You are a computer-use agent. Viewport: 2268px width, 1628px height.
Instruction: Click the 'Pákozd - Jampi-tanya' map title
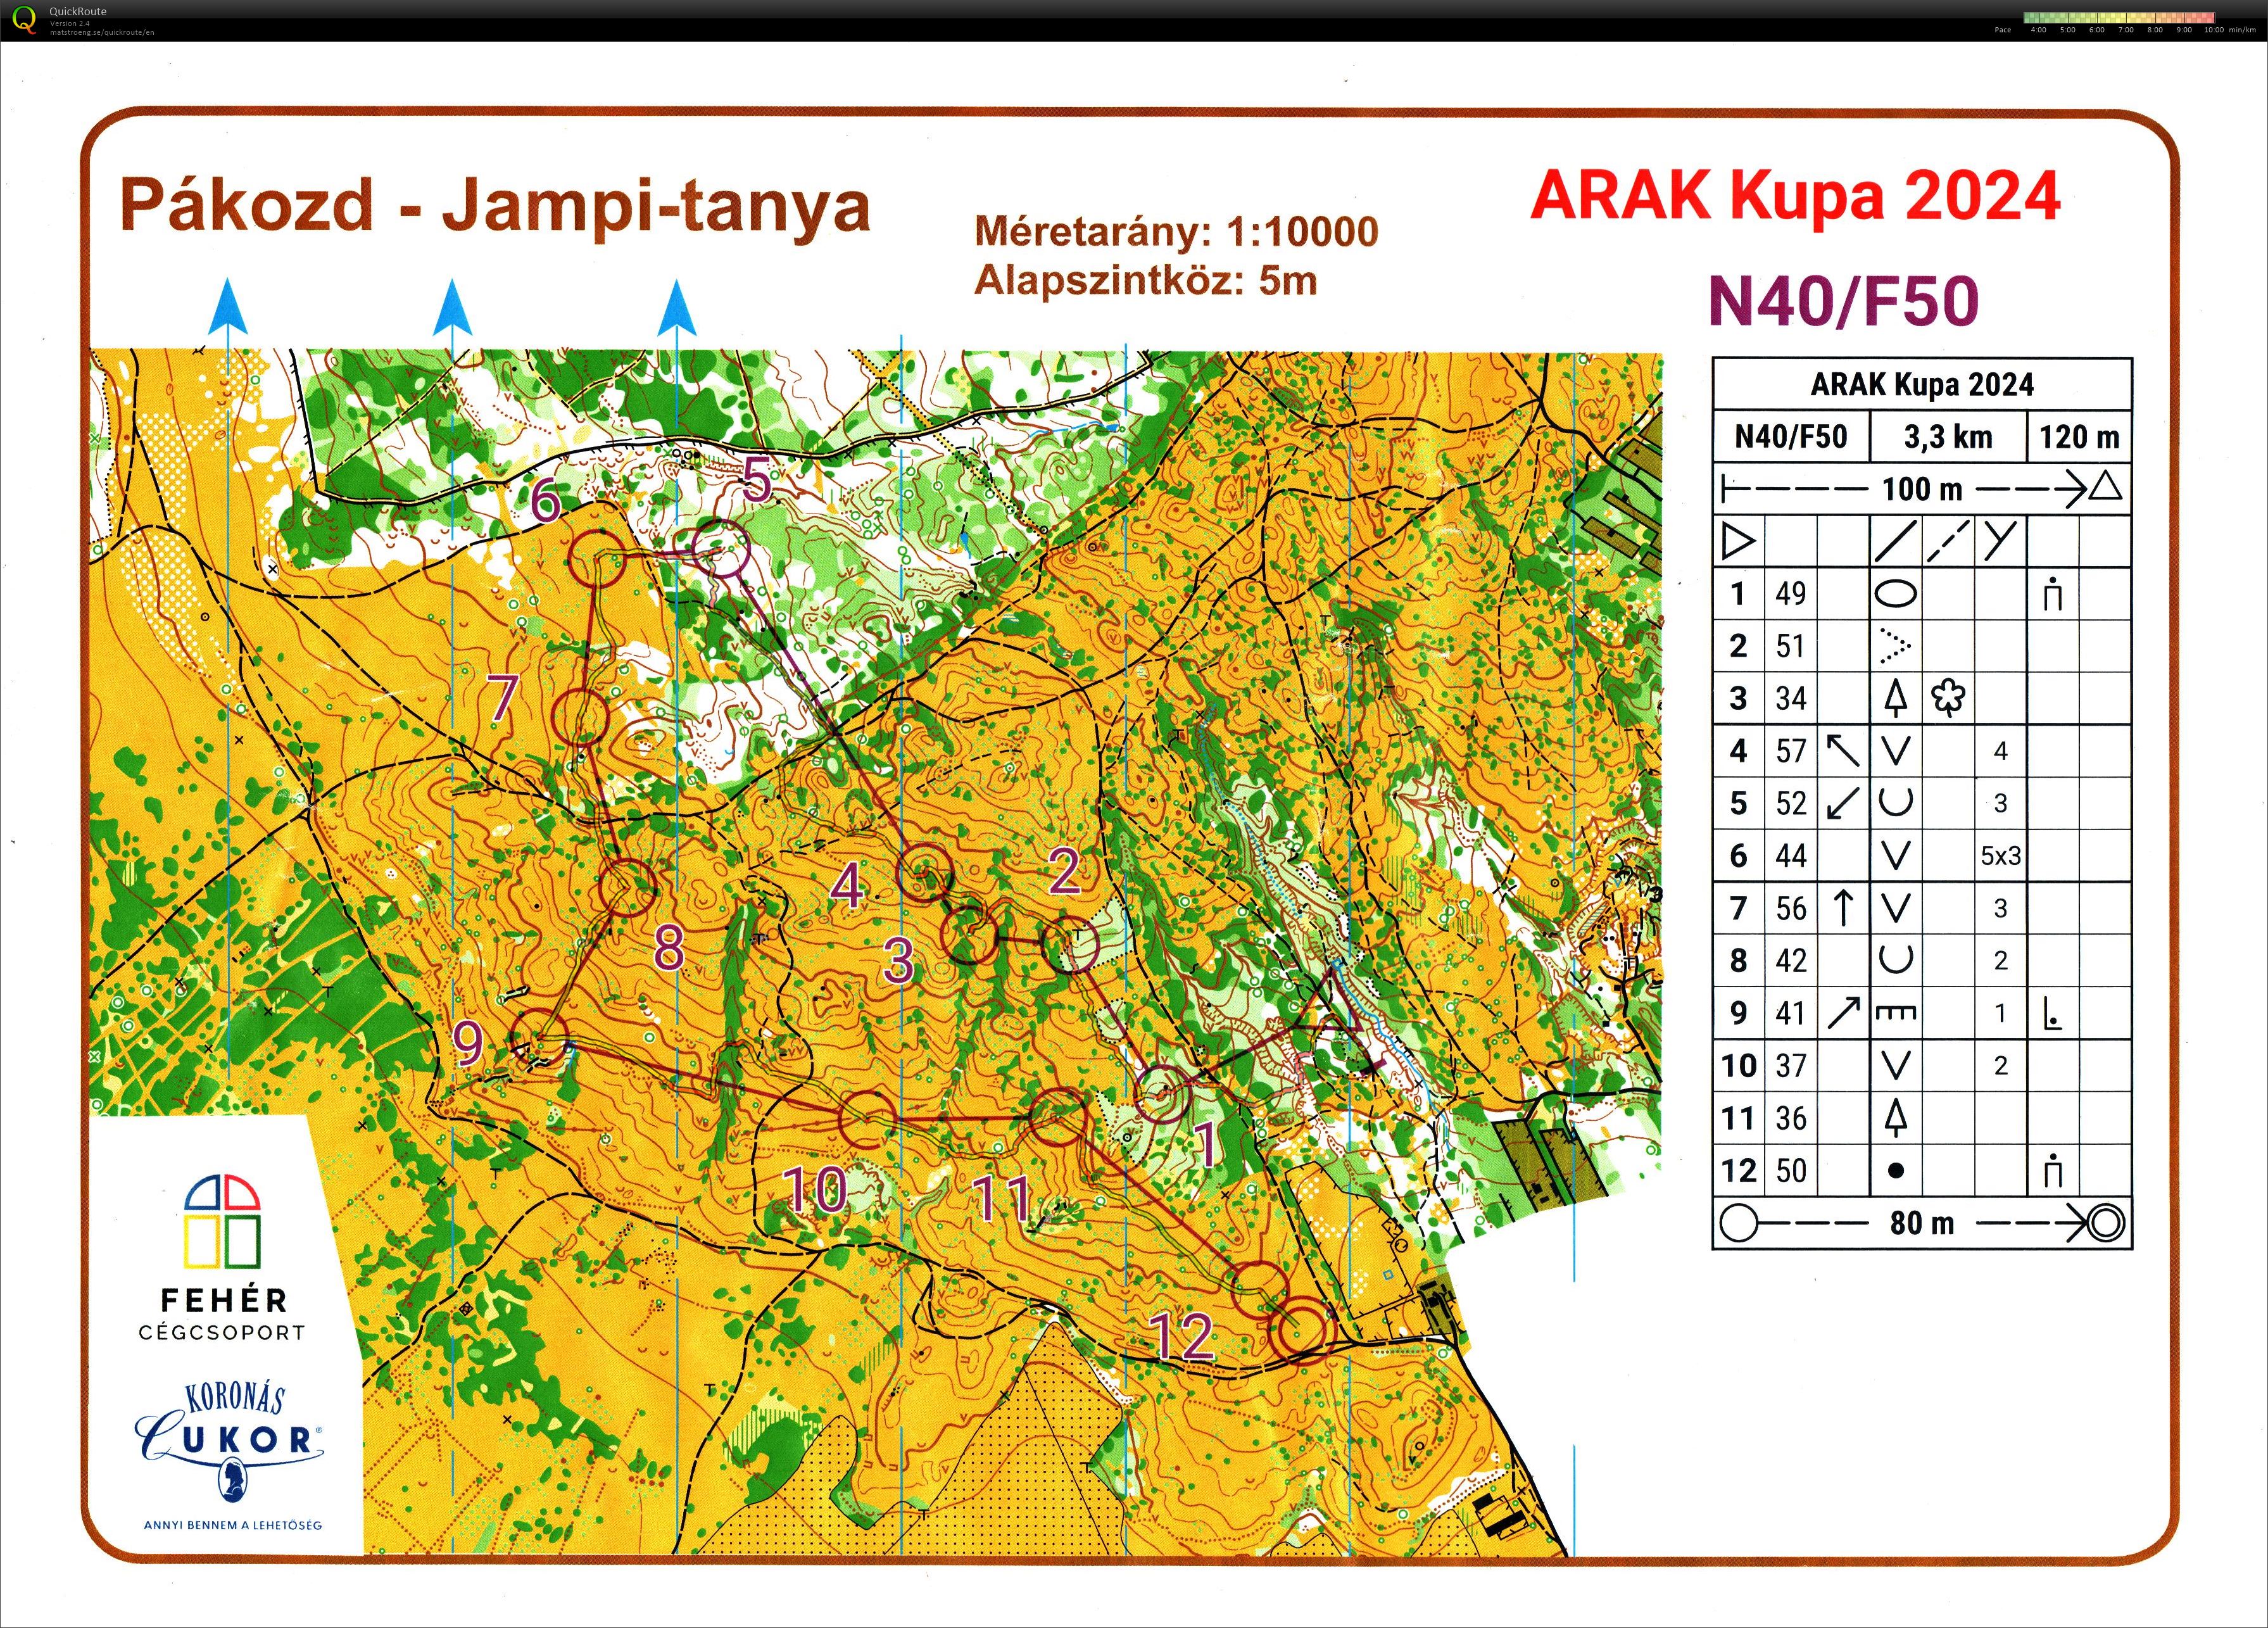point(495,207)
